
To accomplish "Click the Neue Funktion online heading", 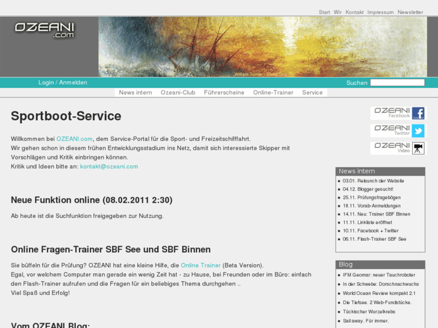I will tap(92, 200).
